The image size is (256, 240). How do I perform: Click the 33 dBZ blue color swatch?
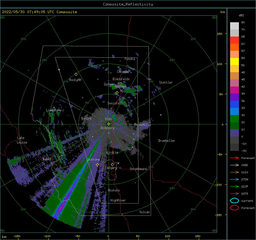coord(234,104)
